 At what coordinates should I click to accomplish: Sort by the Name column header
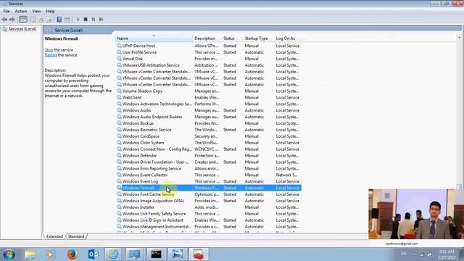[x=154, y=38]
